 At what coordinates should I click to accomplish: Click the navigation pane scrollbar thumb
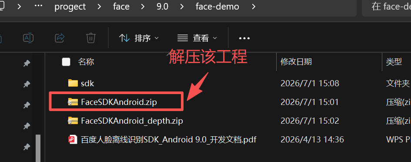(x=38, y=148)
